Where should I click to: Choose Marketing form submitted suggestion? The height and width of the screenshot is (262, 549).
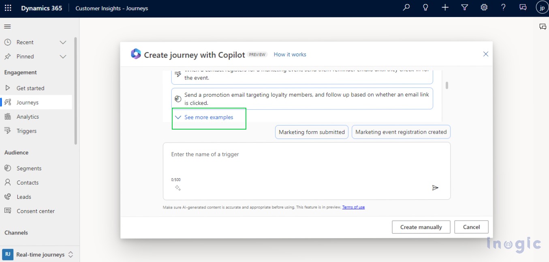click(312, 132)
